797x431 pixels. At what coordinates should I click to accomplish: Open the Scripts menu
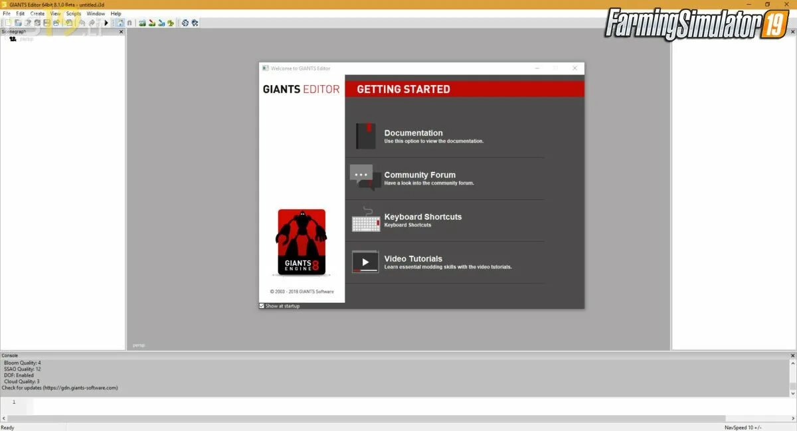pyautogui.click(x=74, y=13)
